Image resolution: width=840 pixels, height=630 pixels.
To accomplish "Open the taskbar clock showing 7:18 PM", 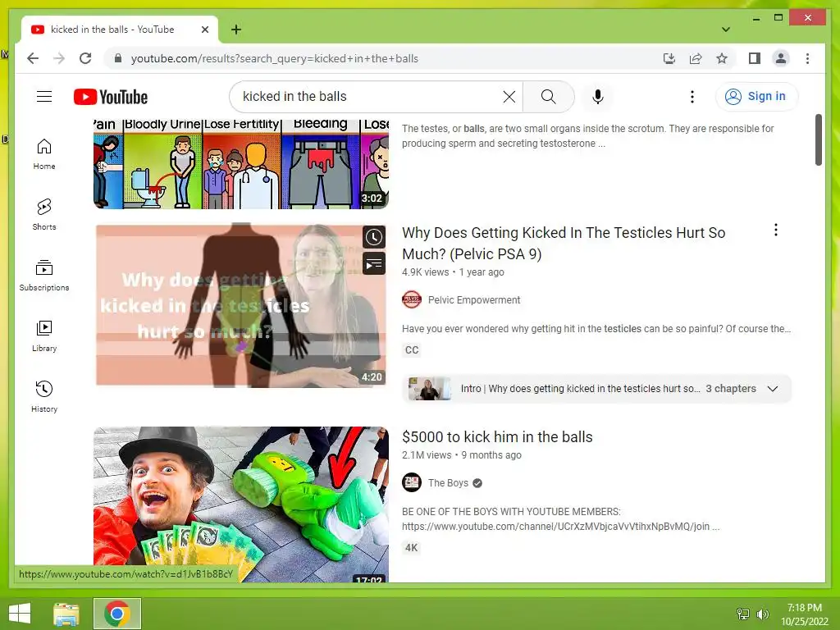I will click(x=804, y=614).
